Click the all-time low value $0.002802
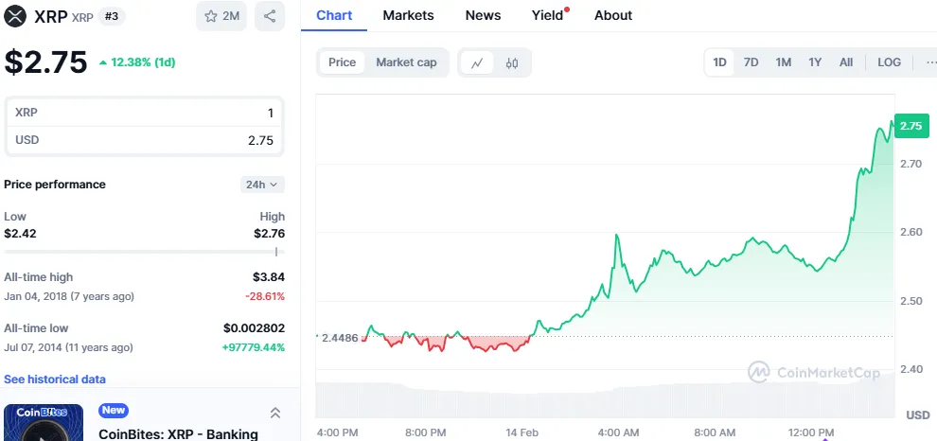The height and width of the screenshot is (441, 937). (254, 328)
